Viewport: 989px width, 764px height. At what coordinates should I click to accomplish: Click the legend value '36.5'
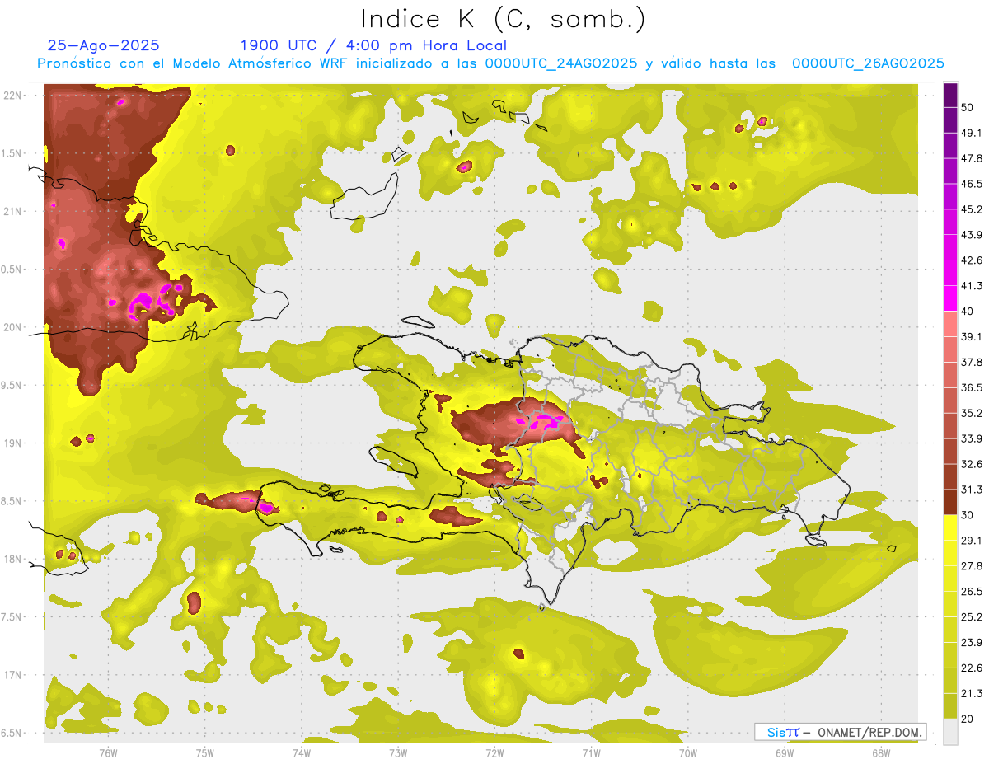pyautogui.click(x=971, y=388)
